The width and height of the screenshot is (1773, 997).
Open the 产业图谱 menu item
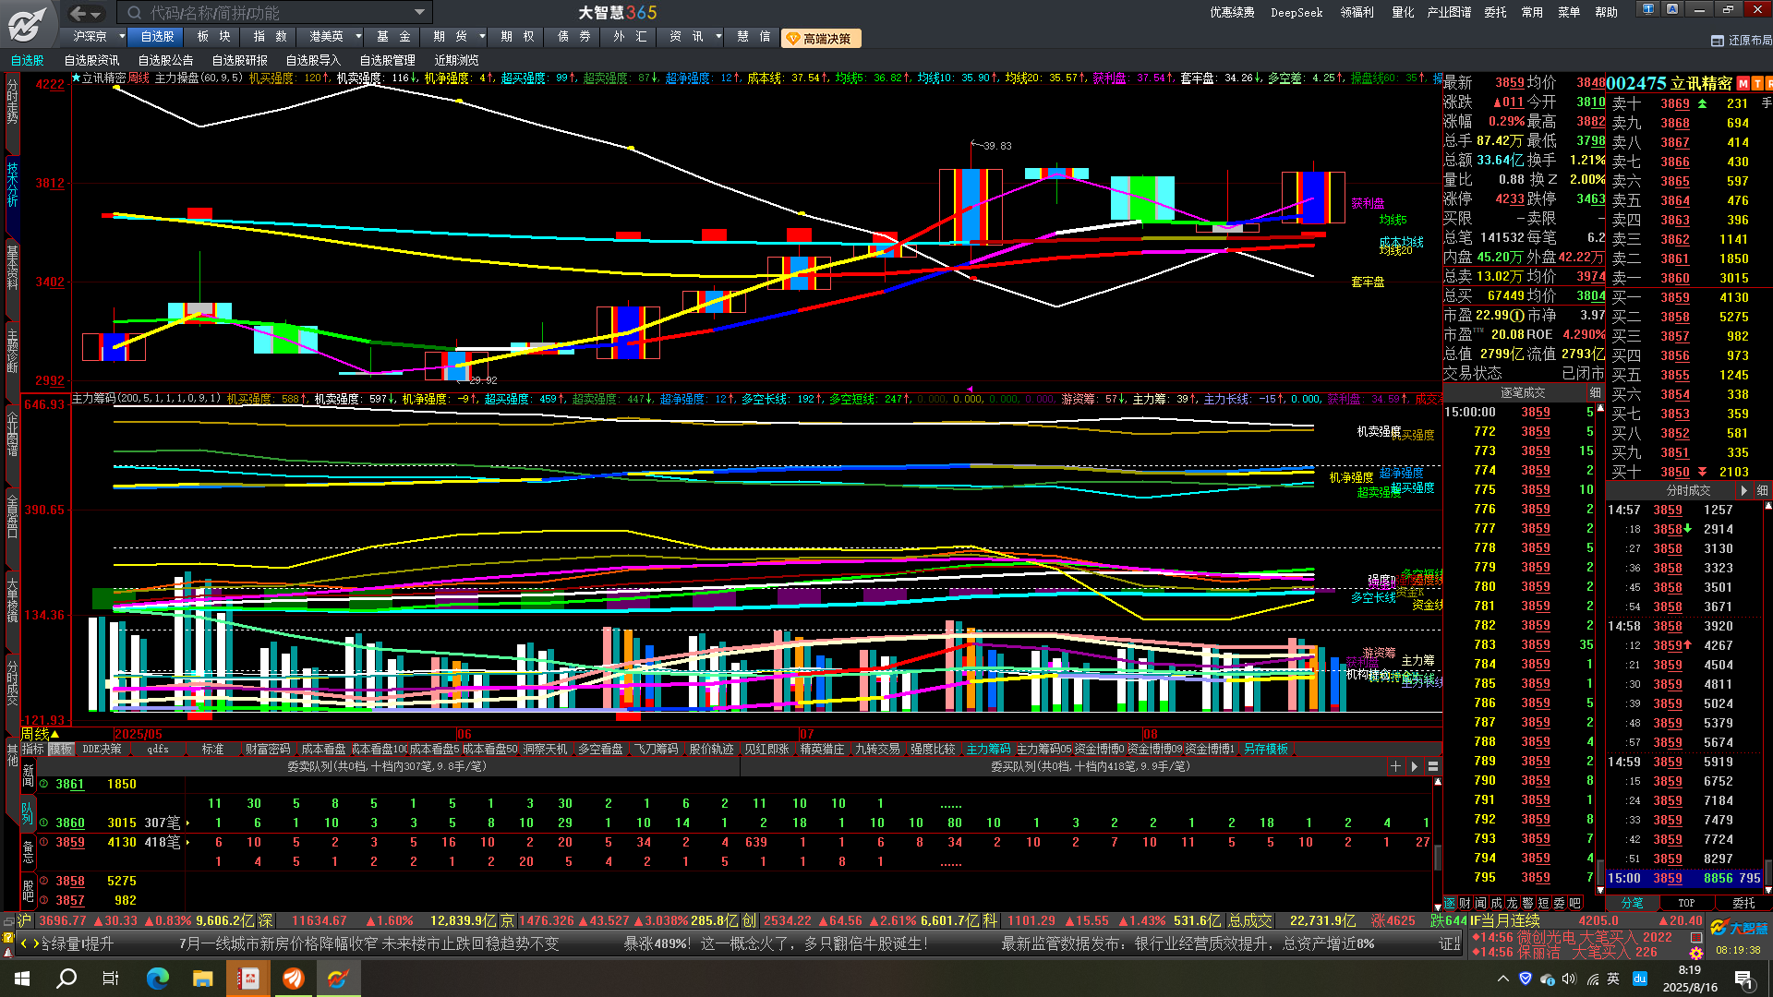[x=1449, y=12]
